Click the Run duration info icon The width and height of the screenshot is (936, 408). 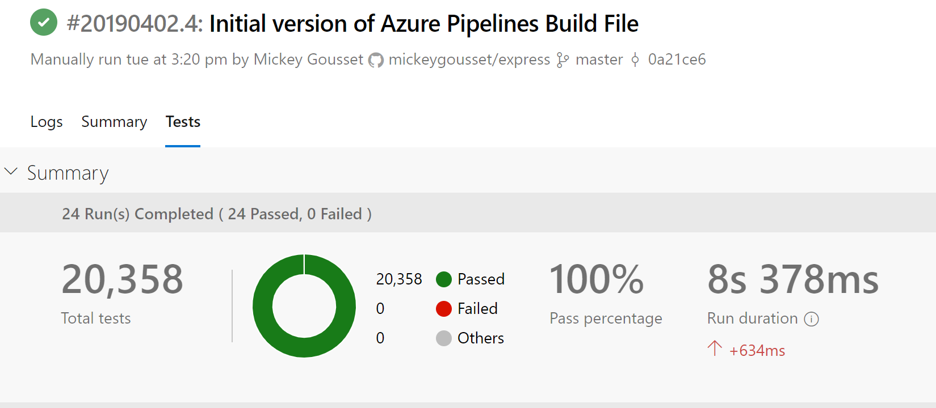point(812,319)
